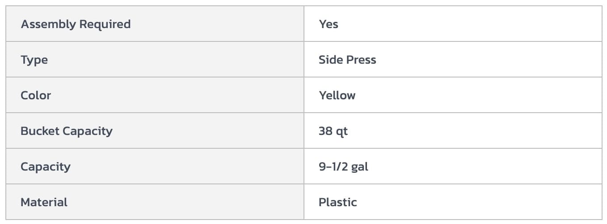Click the word Assembly in first row
Screen dimensions: 607x224
pos(48,24)
